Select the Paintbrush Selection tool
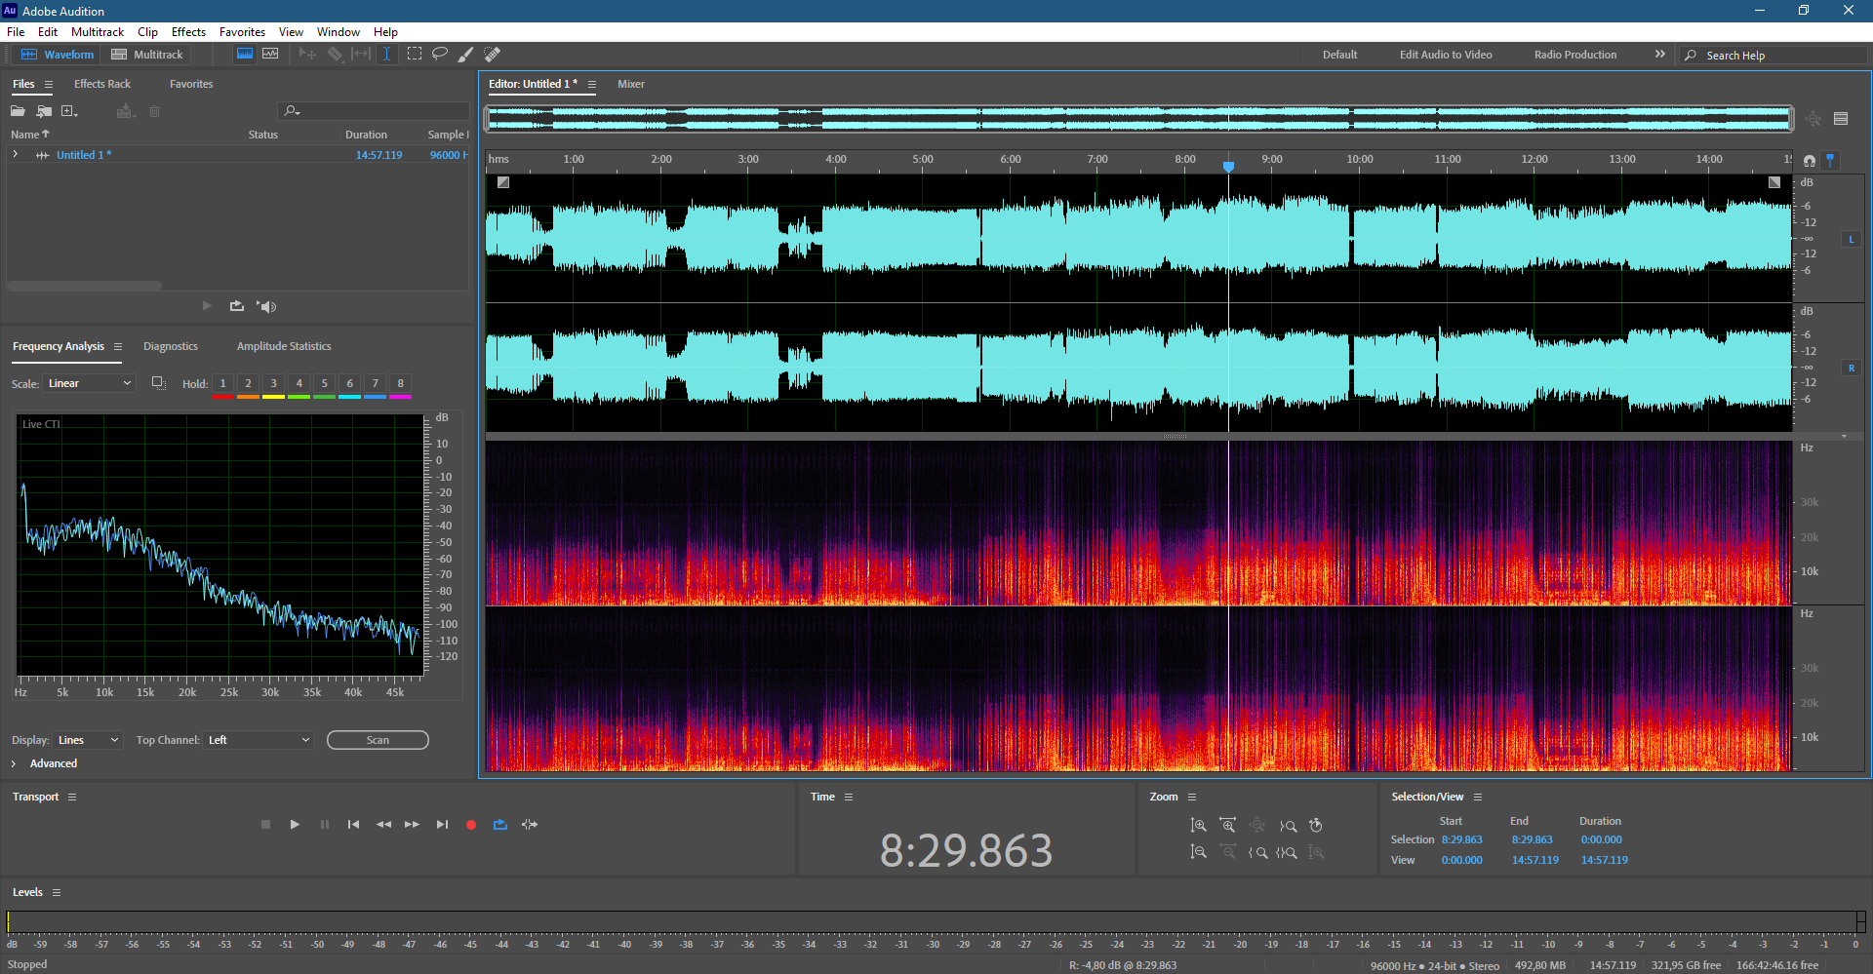This screenshot has width=1873, height=974. [466, 55]
